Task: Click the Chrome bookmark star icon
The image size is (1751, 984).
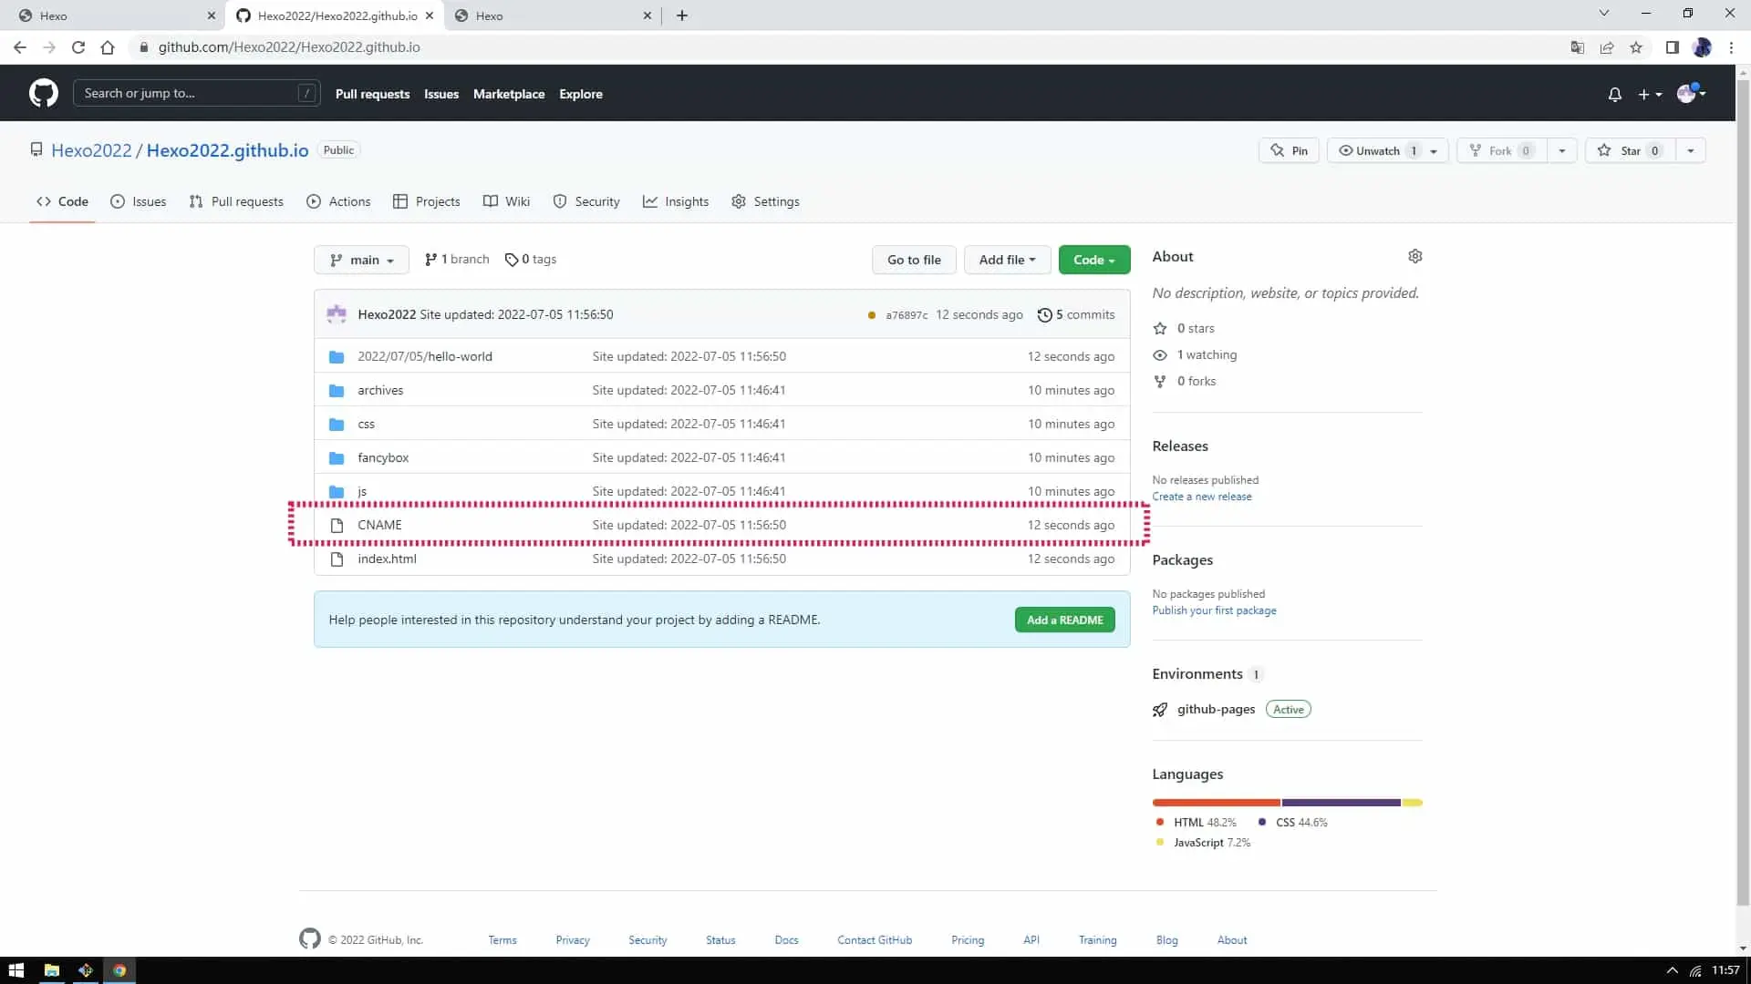Action: click(1636, 47)
